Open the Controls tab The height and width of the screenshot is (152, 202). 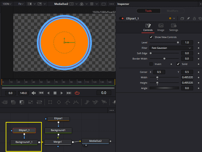coord(148,27)
